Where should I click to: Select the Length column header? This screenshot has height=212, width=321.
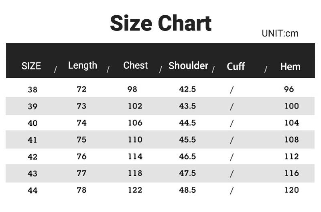coord(83,66)
